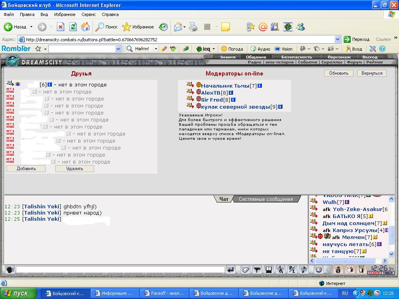Click the chat send arrow icon
Viewport: 399px width, 299px height.
click(231, 269)
